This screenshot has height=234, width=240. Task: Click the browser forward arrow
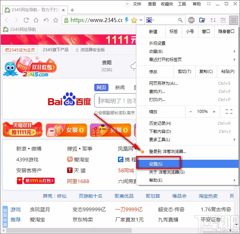pyautogui.click(x=17, y=20)
